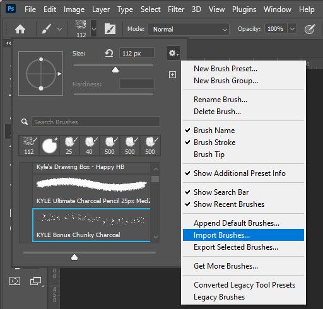Choose Export Selected Brushes
The height and width of the screenshot is (309, 323).
244,247
